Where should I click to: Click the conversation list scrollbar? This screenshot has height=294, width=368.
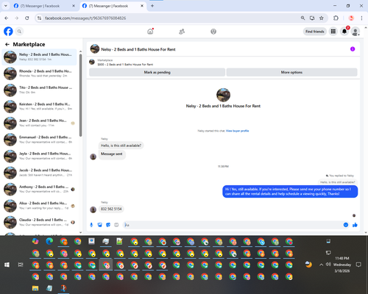click(x=80, y=96)
